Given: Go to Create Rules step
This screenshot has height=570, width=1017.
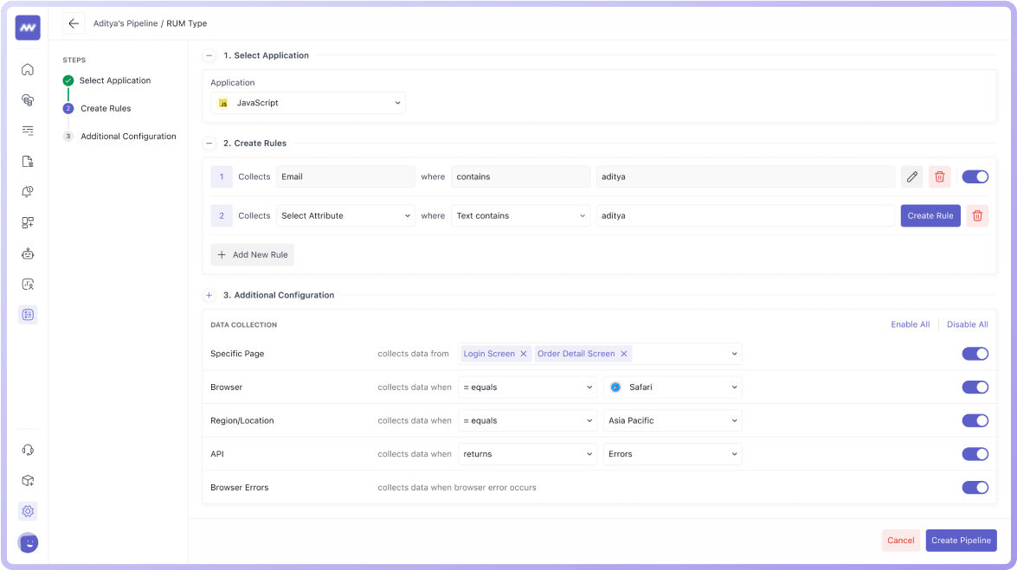Looking at the screenshot, I should (x=106, y=108).
